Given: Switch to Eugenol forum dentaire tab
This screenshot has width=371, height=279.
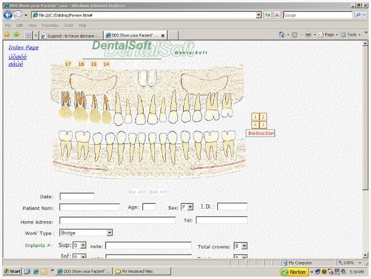Looking at the screenshot, I should pyautogui.click(x=71, y=35).
